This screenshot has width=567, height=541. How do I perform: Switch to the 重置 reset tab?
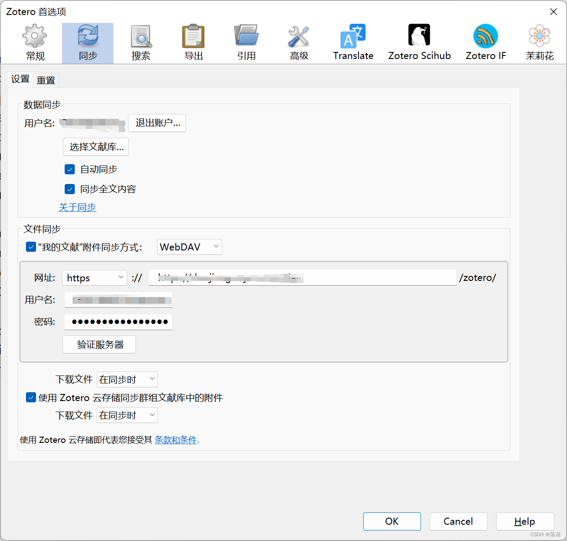click(46, 80)
